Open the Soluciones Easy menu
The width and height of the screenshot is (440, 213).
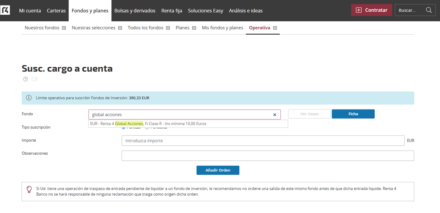205,10
